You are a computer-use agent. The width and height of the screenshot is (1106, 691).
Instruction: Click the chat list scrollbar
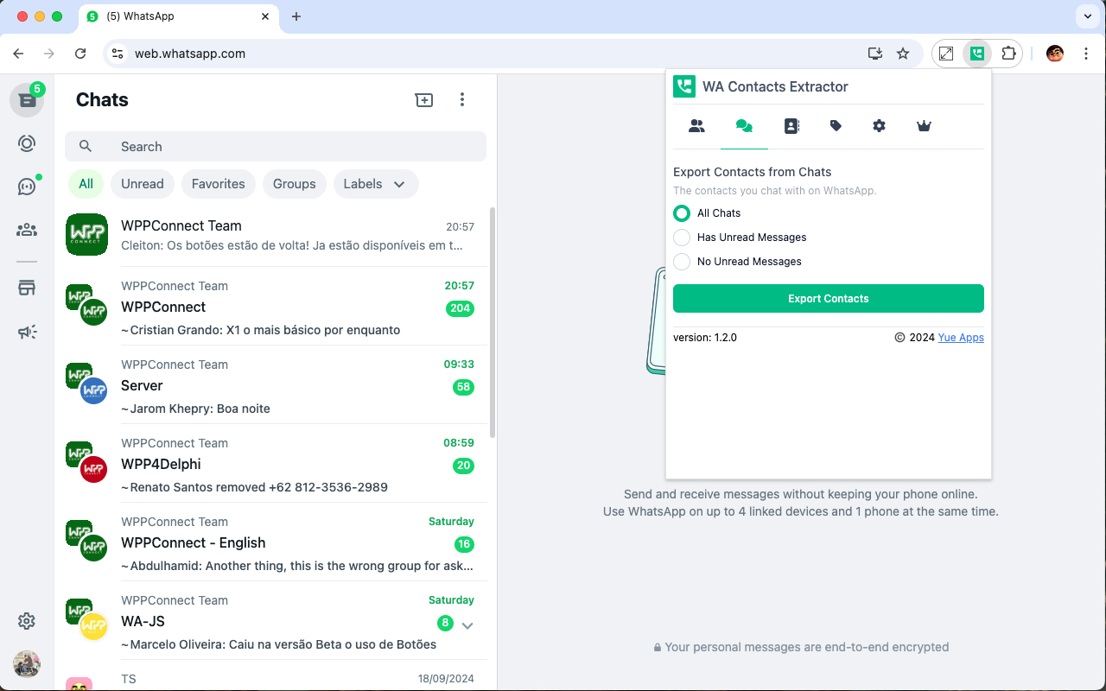(493, 321)
